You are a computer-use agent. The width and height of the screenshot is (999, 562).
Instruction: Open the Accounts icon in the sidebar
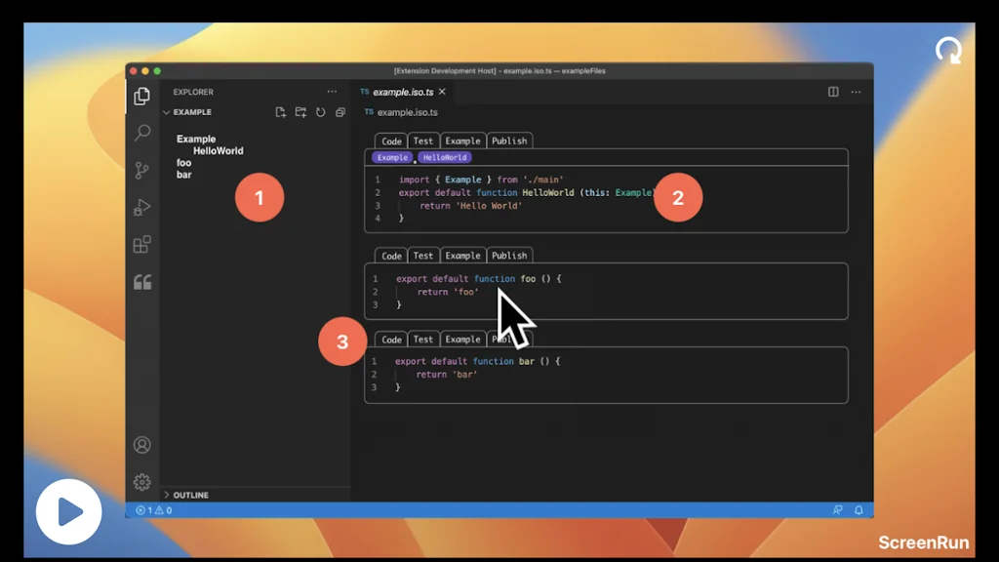click(142, 444)
